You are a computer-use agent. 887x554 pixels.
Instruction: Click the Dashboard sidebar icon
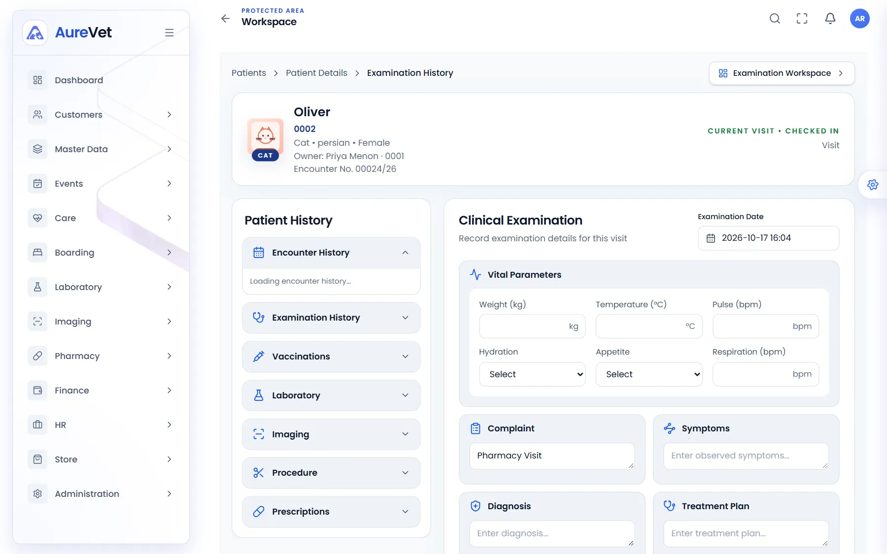(x=37, y=80)
